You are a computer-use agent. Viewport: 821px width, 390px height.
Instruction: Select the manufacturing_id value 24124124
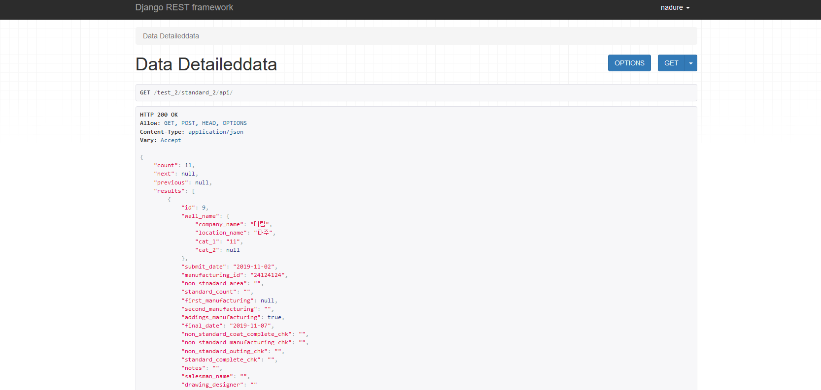coord(267,275)
